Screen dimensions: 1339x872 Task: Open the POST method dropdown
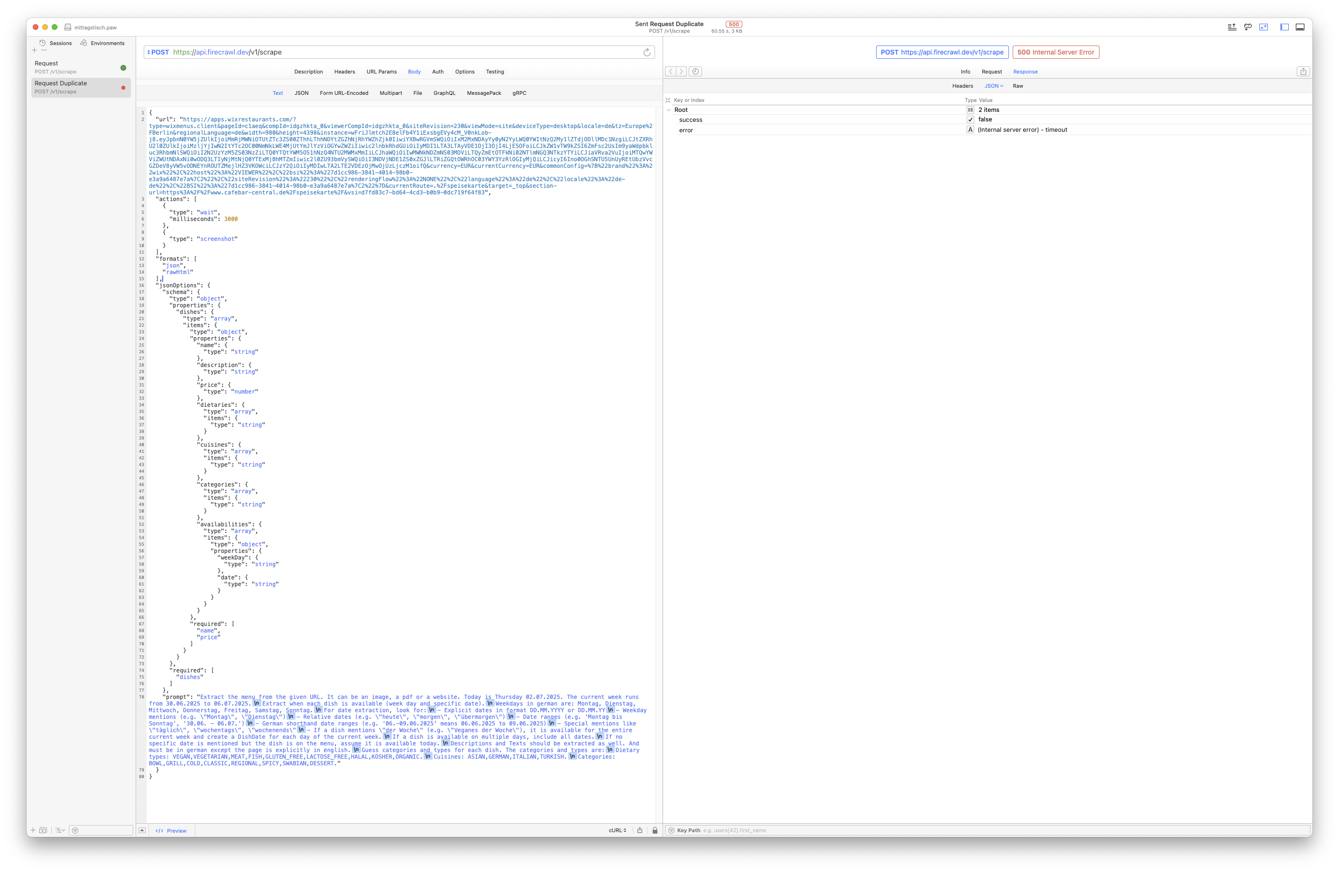click(158, 52)
